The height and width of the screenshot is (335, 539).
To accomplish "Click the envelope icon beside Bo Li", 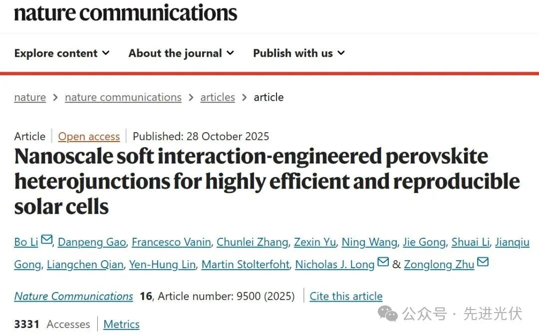I will coord(46,240).
